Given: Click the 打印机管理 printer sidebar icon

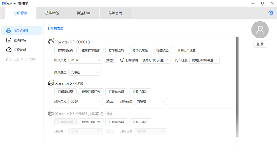Looking at the screenshot, I should tap(9, 31).
